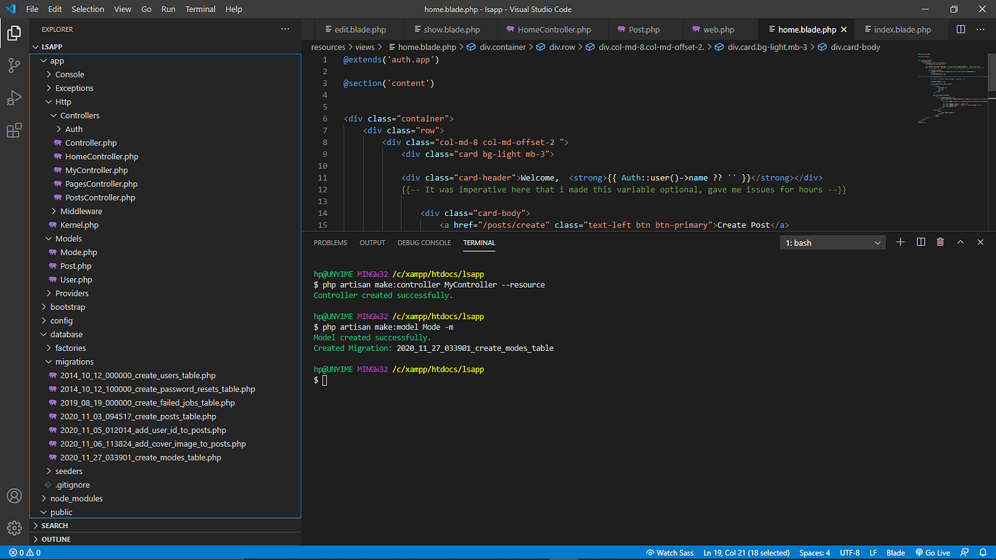Open the Run menu

168,9
